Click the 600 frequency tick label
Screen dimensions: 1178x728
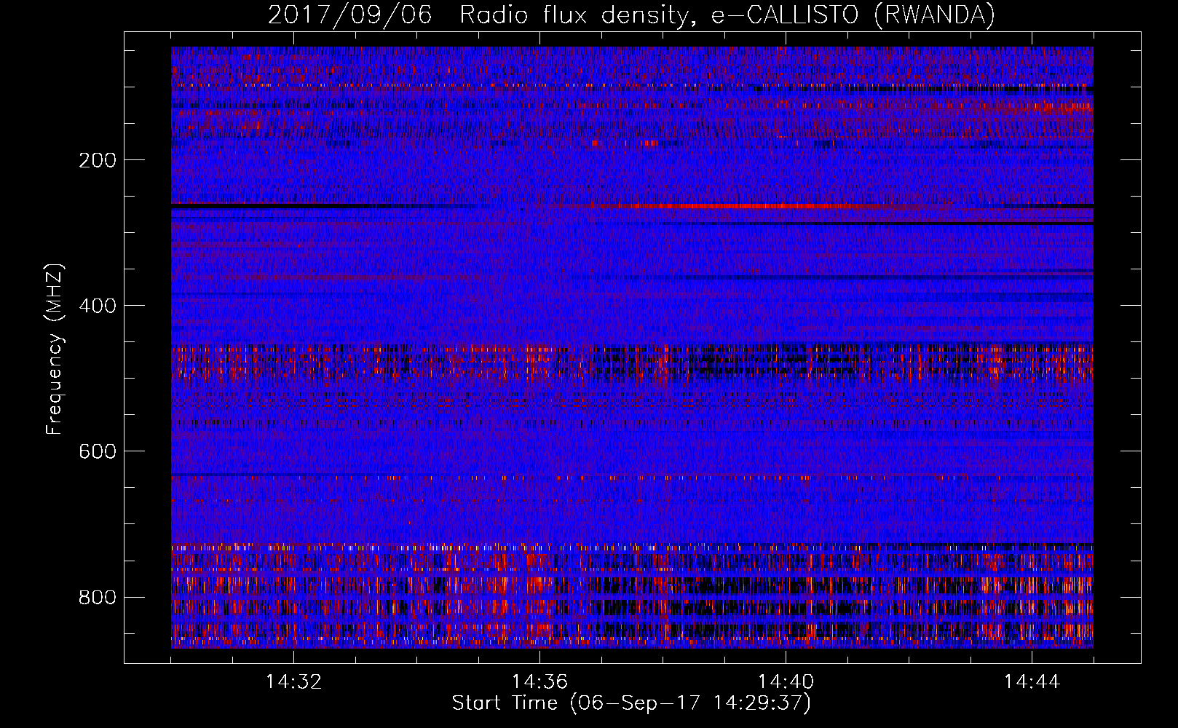point(98,451)
